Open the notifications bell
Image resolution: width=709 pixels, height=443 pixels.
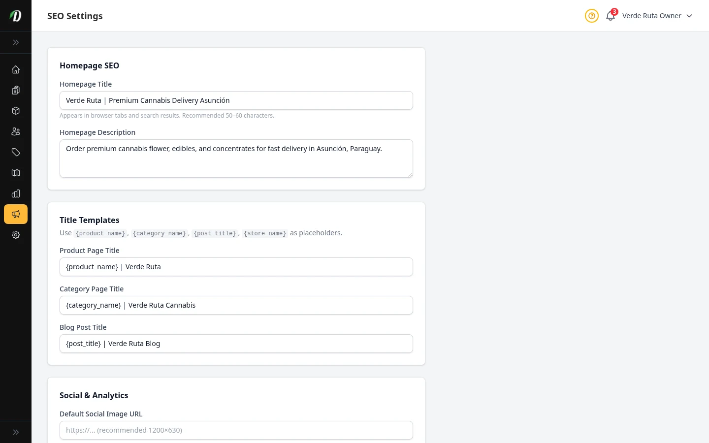pos(611,16)
